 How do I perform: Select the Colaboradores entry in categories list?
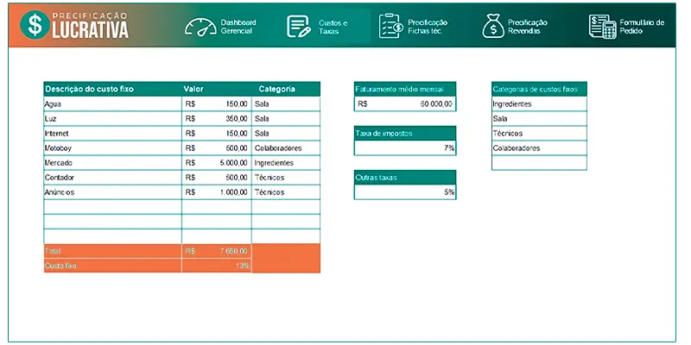[x=539, y=148]
